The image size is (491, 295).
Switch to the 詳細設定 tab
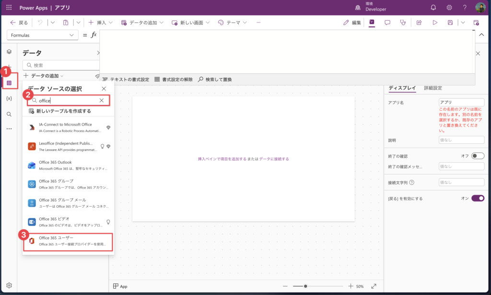coord(433,88)
